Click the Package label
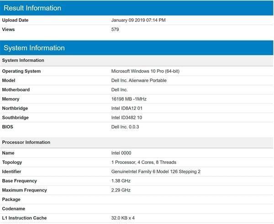 pyautogui.click(x=11, y=199)
